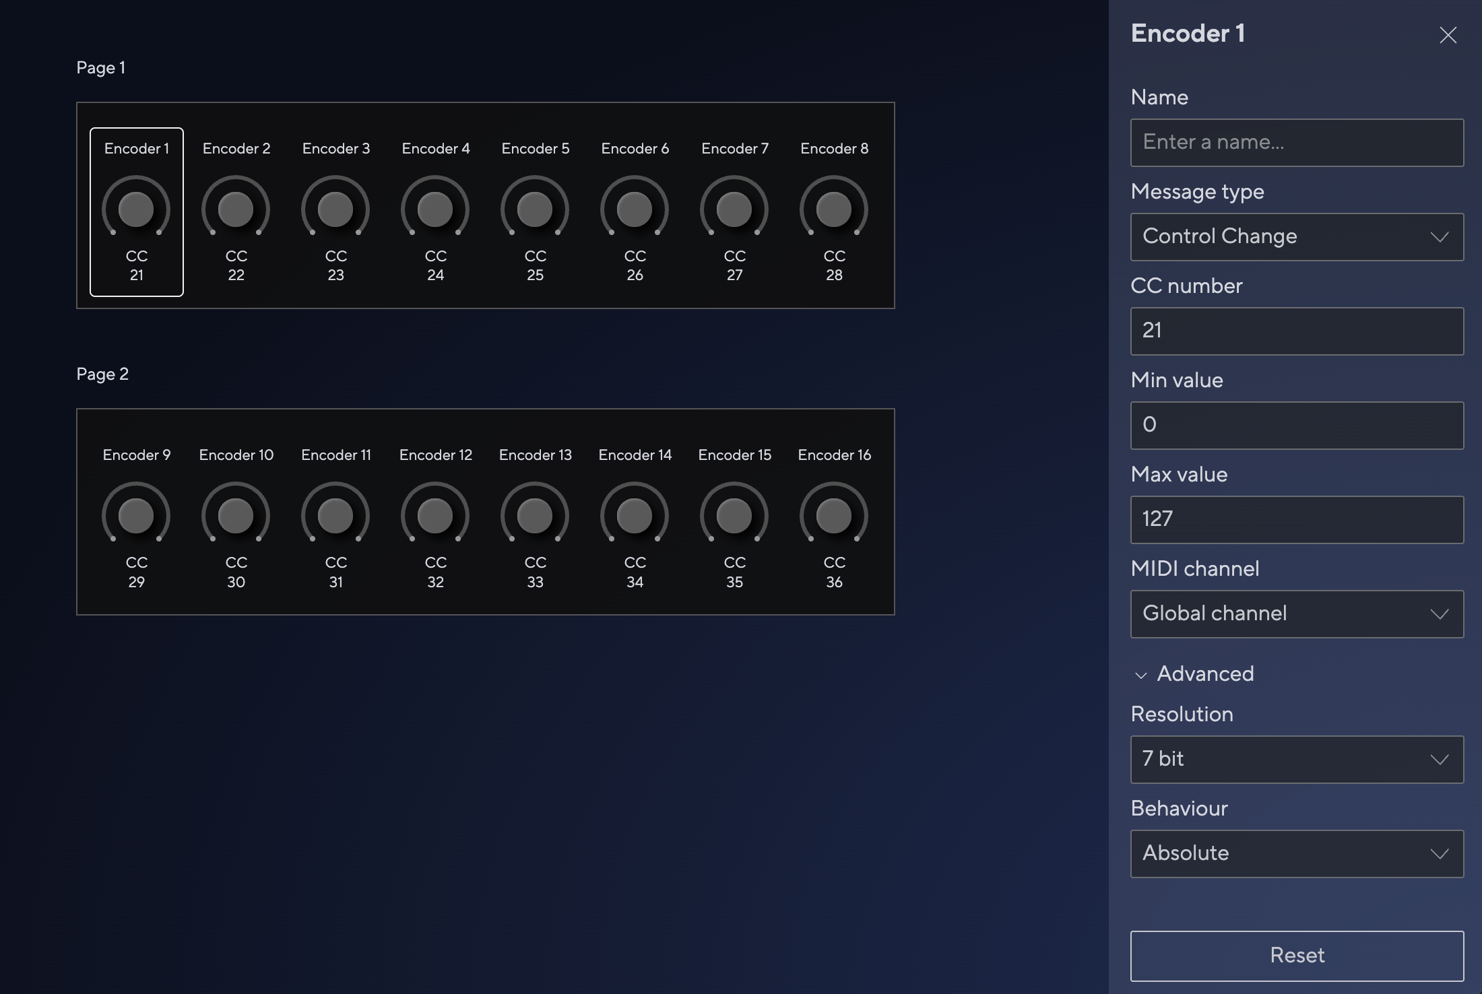Screen dimensions: 1482x994
Task: Close the Encoder 1 settings panel
Action: pos(1448,35)
